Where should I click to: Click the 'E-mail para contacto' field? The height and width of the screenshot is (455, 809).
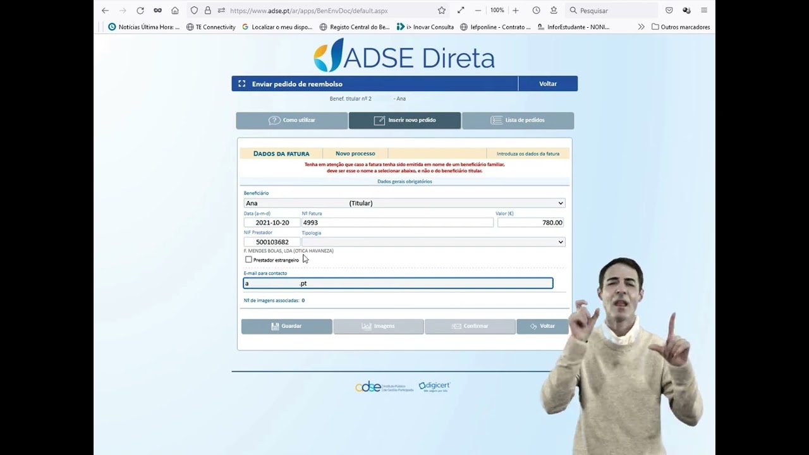[398, 283]
